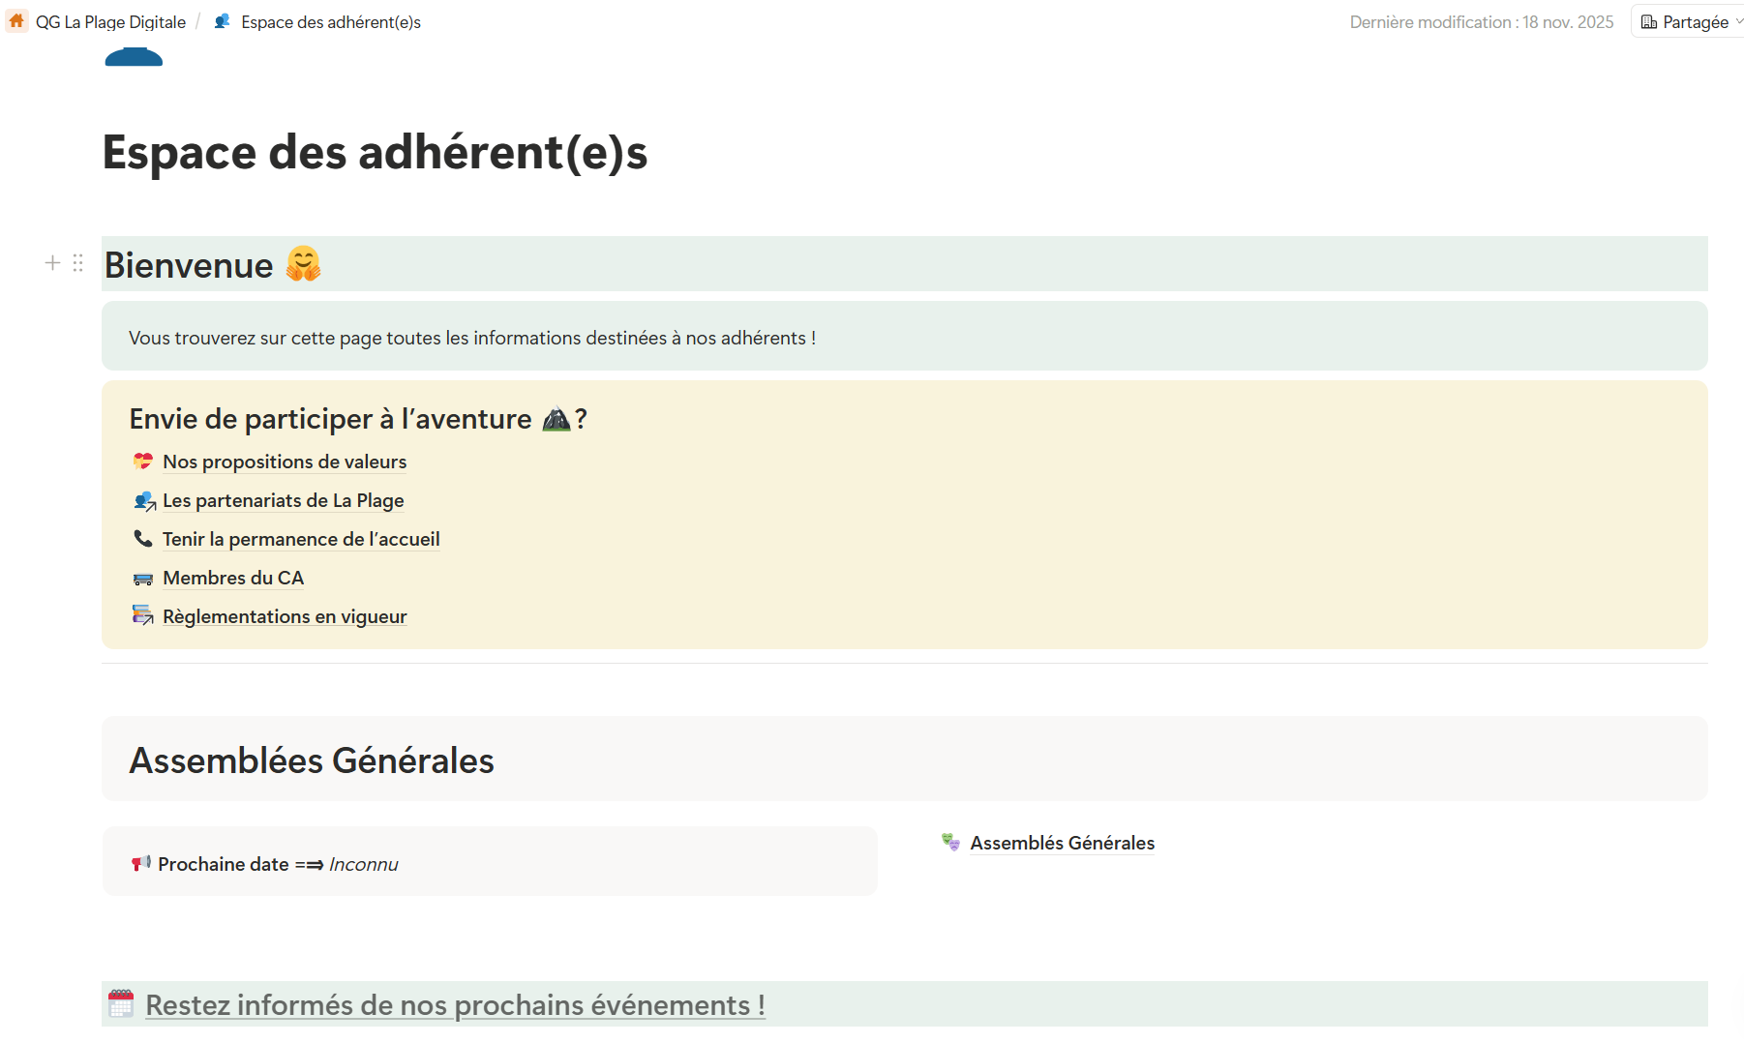The image size is (1744, 1043).
Task: Open Les partenariats de La Plage link
Action: [x=283, y=500]
